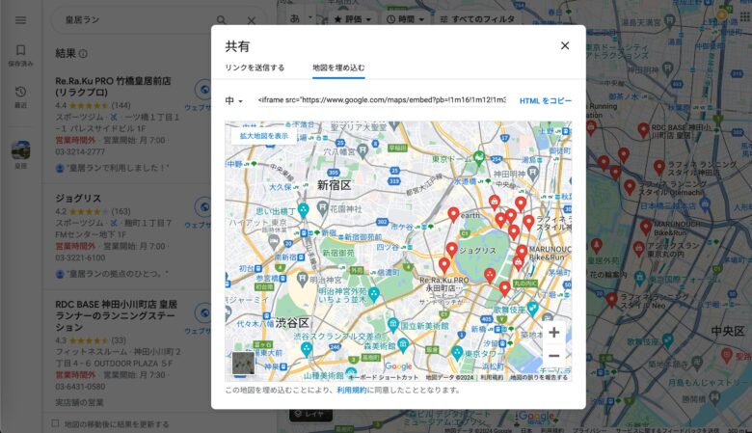Viewport: 752px width, 433px height.
Task: Open すべてのフィルタ filters button
Action: (477, 19)
